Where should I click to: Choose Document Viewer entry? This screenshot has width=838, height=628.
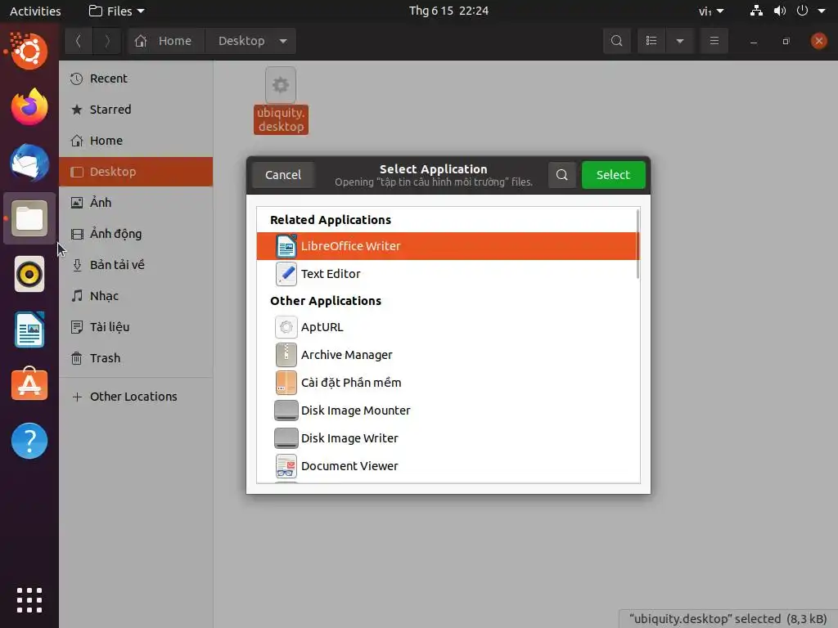[x=447, y=466]
